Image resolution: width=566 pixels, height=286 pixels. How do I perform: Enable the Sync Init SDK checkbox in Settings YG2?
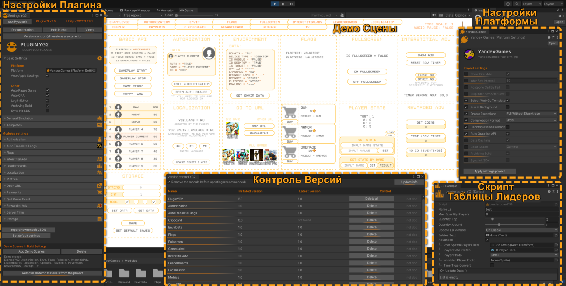[x=48, y=111]
